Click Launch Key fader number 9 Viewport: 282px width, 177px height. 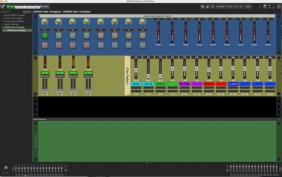pos(268,32)
